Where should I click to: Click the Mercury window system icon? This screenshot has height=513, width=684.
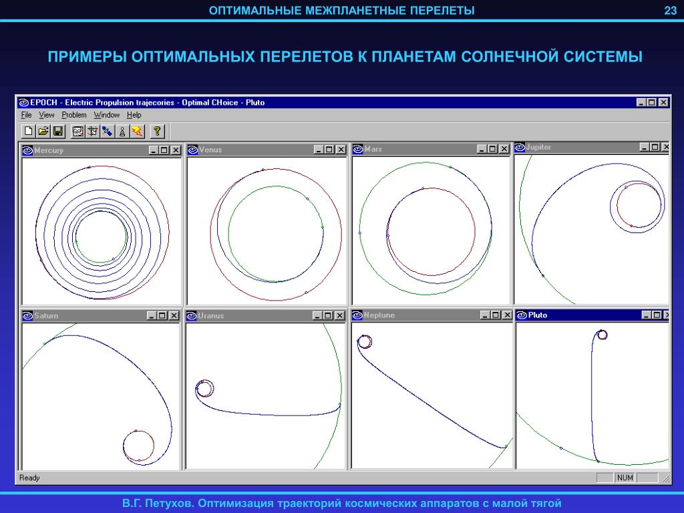[x=27, y=150]
